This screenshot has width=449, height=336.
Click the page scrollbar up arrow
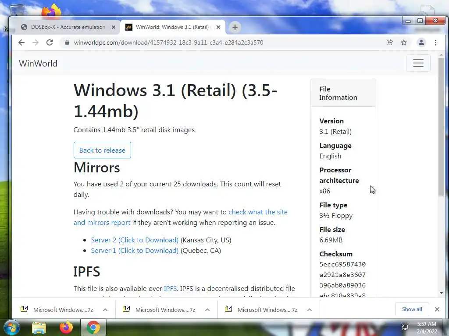point(441,55)
